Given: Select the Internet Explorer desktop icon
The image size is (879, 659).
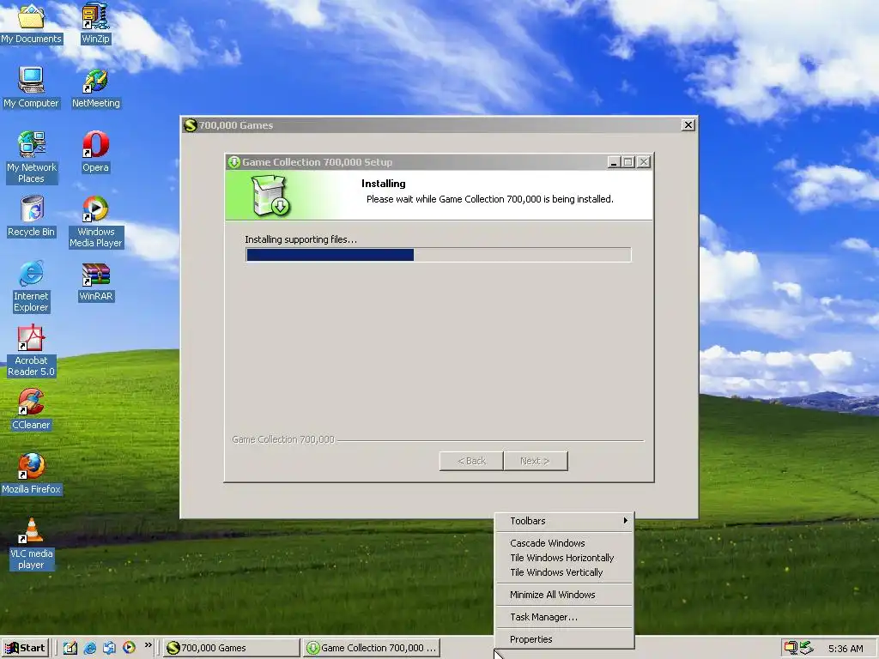Looking at the screenshot, I should [31, 286].
